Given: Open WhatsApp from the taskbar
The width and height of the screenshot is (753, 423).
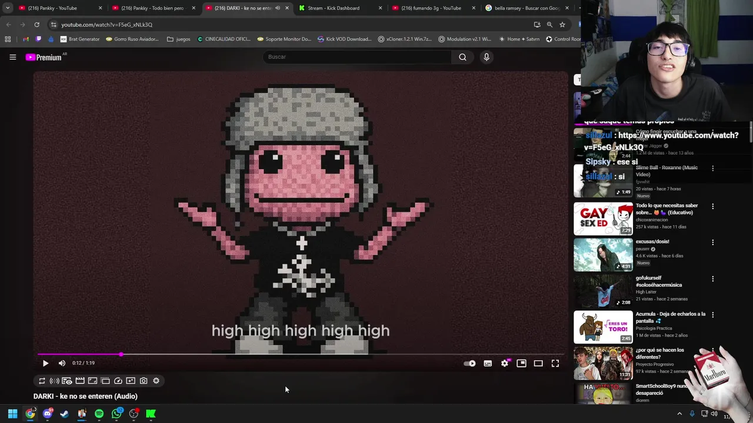Looking at the screenshot, I should (x=116, y=414).
